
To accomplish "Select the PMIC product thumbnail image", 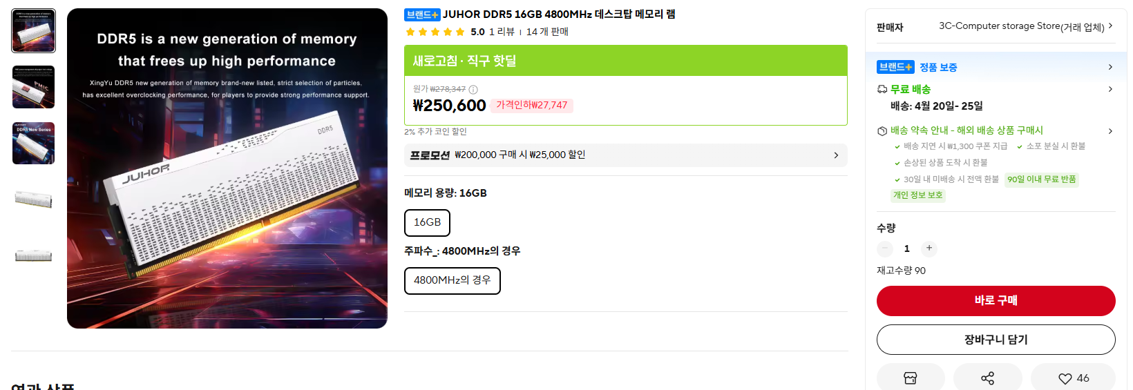I will [33, 87].
